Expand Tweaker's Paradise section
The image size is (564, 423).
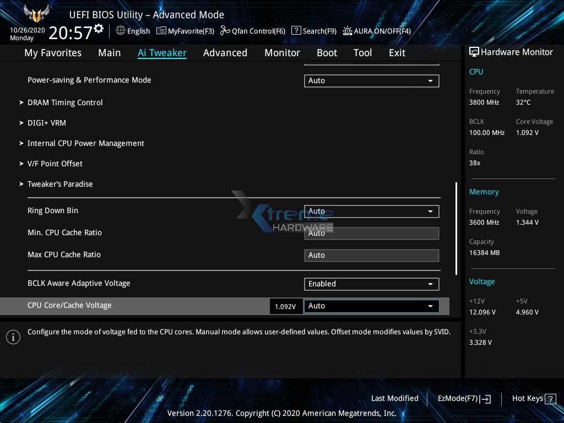(x=60, y=184)
